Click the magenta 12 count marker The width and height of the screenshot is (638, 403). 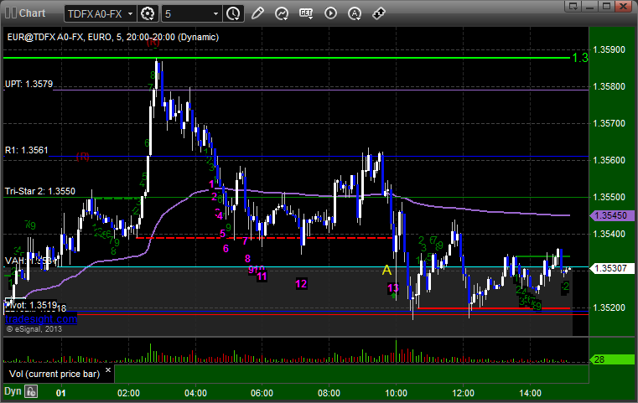coord(301,284)
